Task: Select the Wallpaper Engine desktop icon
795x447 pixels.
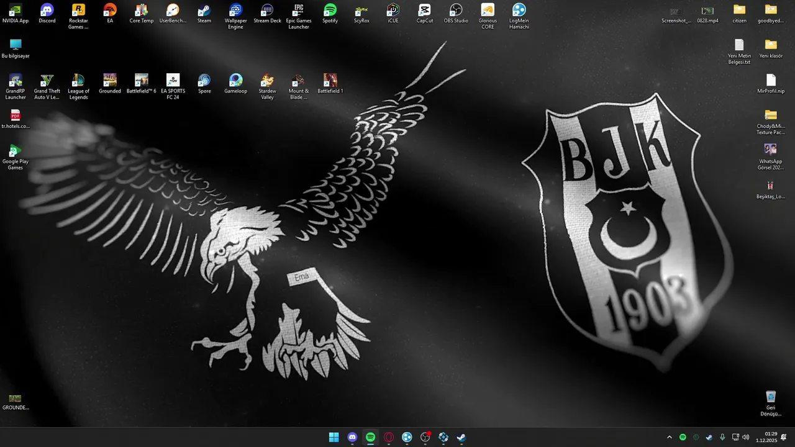Action: tap(236, 17)
